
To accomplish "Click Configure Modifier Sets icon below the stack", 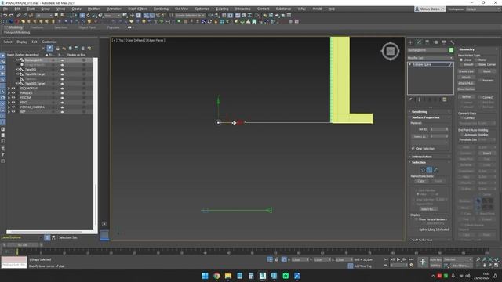I will (x=445, y=99).
